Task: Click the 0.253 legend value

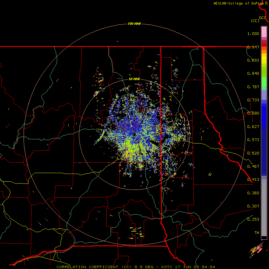Action: (x=253, y=219)
